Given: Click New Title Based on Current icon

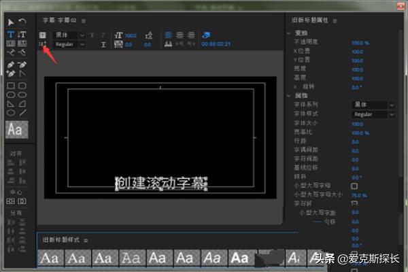Looking at the screenshot, I should click(42, 35).
